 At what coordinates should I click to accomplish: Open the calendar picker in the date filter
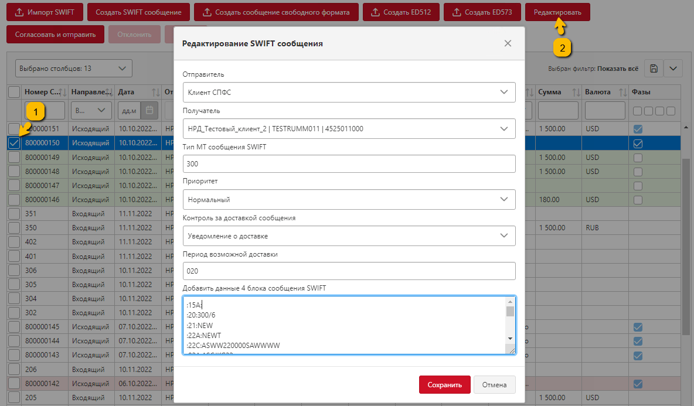click(x=149, y=110)
